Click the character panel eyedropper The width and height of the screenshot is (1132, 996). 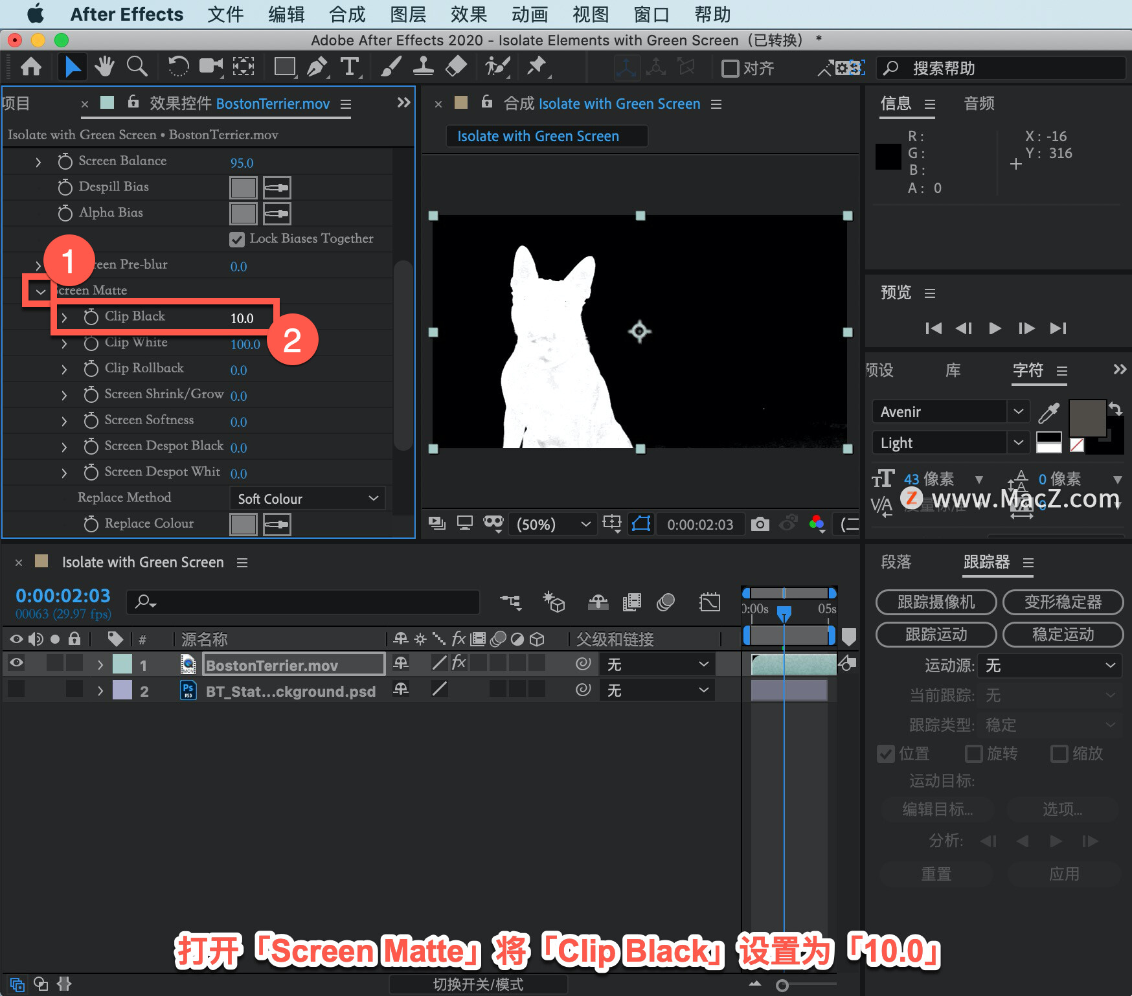pos(1048,412)
